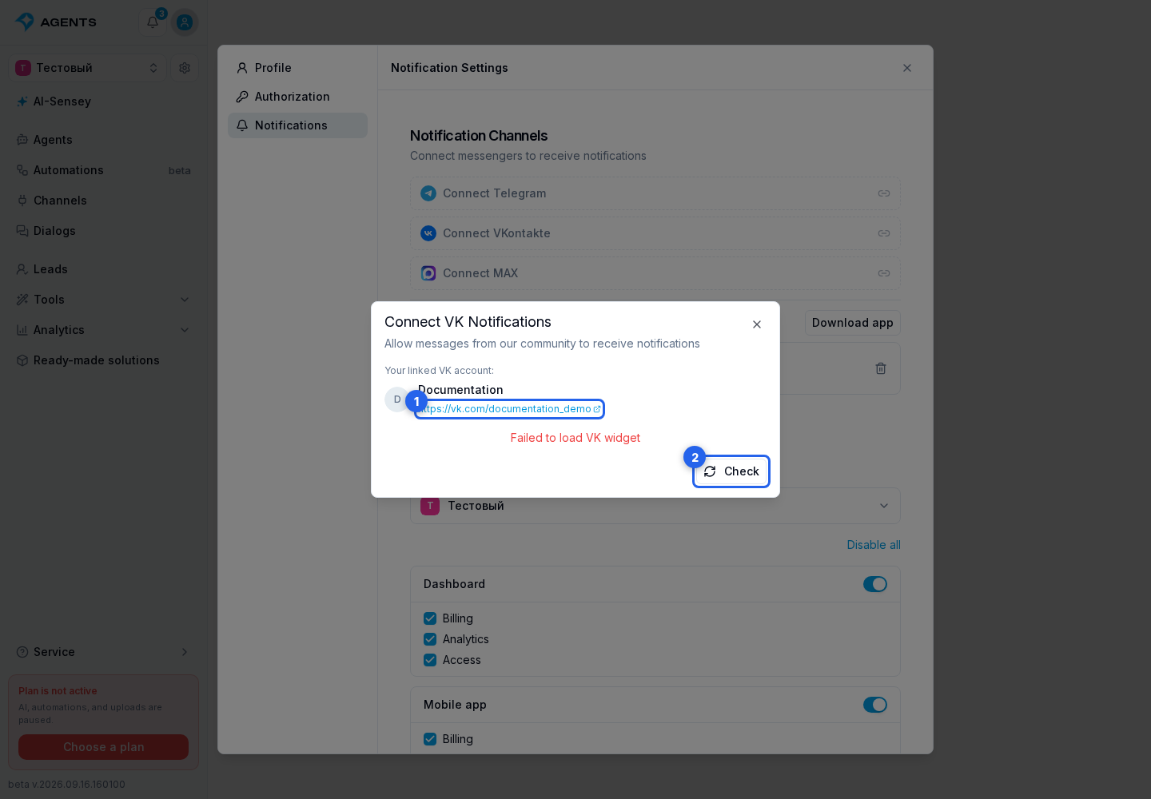
Task: Open Dialogs in sidebar
Action: tap(104, 231)
